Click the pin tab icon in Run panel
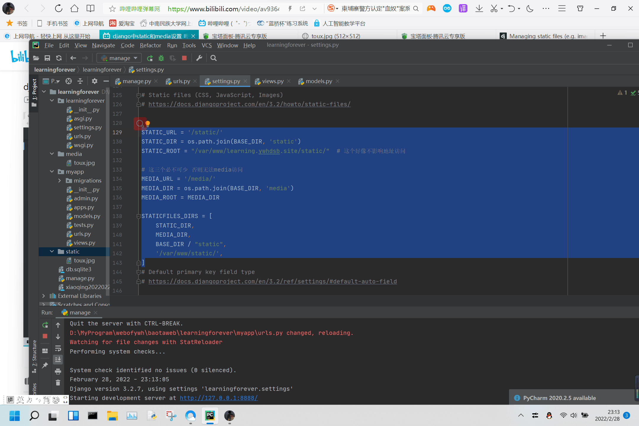 coord(45,365)
